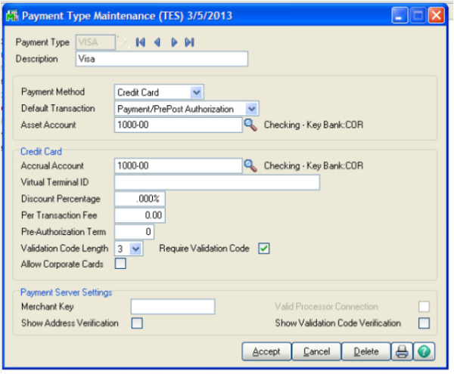Focus the Virtual Terminal ID field
This screenshot has height=374, width=454.
tap(216, 182)
